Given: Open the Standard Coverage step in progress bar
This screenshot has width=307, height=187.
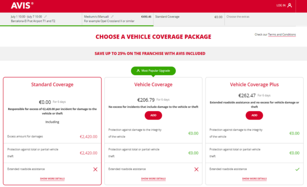Looking at the screenshot, I should [188, 19].
